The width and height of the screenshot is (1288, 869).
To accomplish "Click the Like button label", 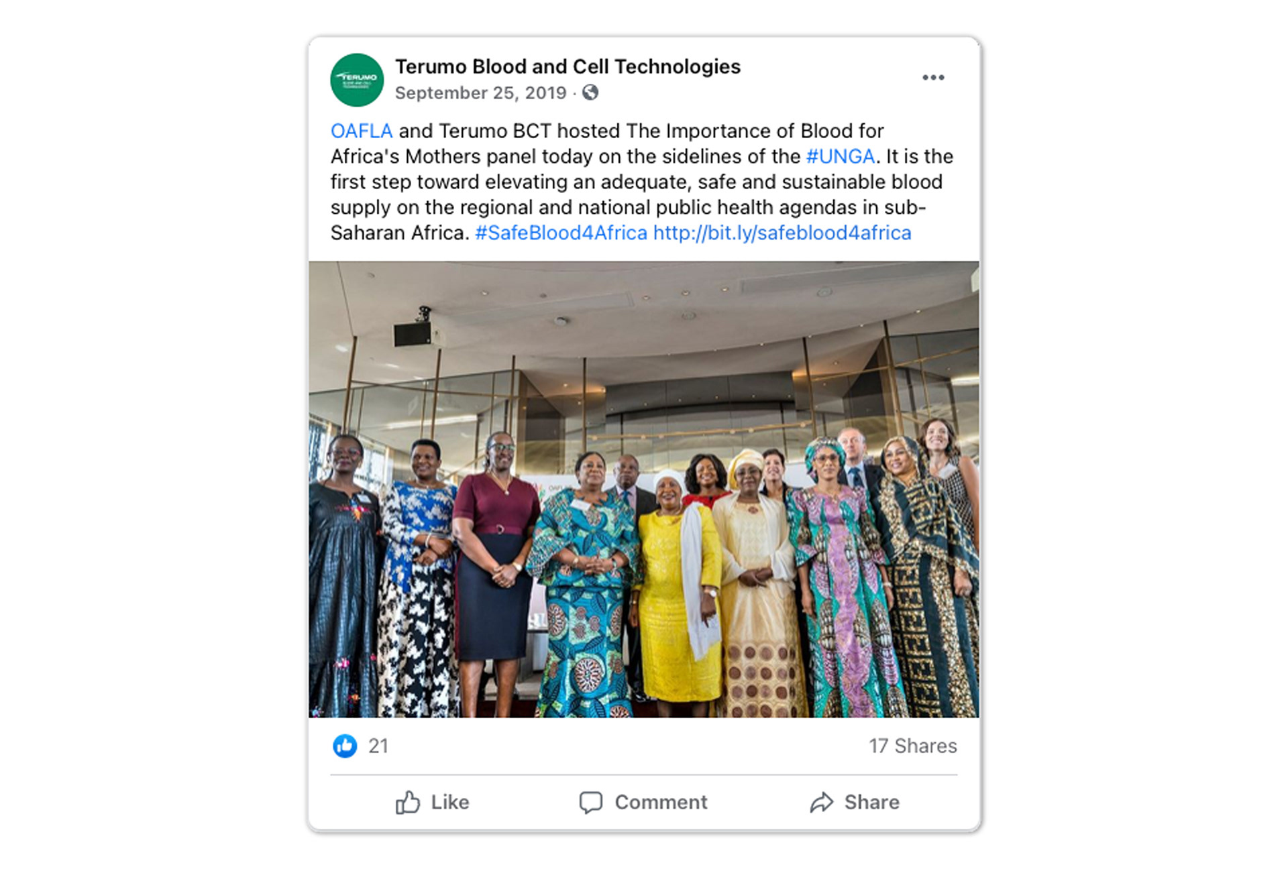I will (450, 802).
